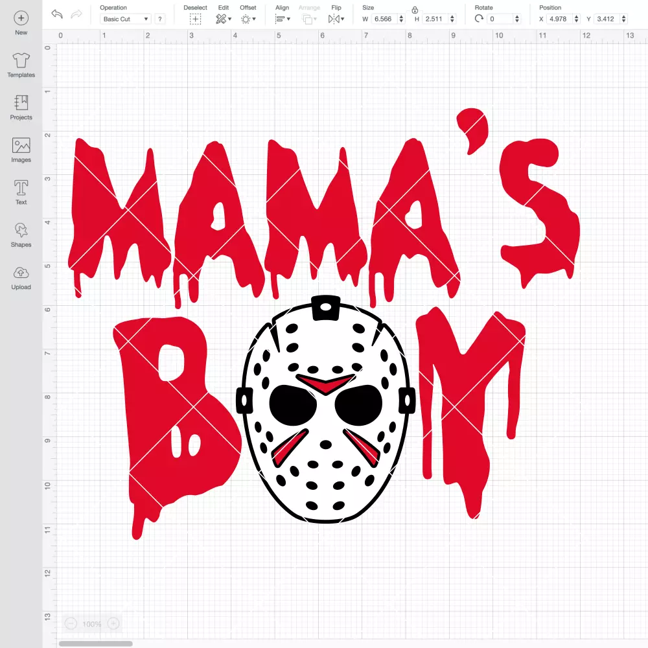Click the Position X value field
Image resolution: width=648 pixels, height=648 pixels.
(x=559, y=19)
